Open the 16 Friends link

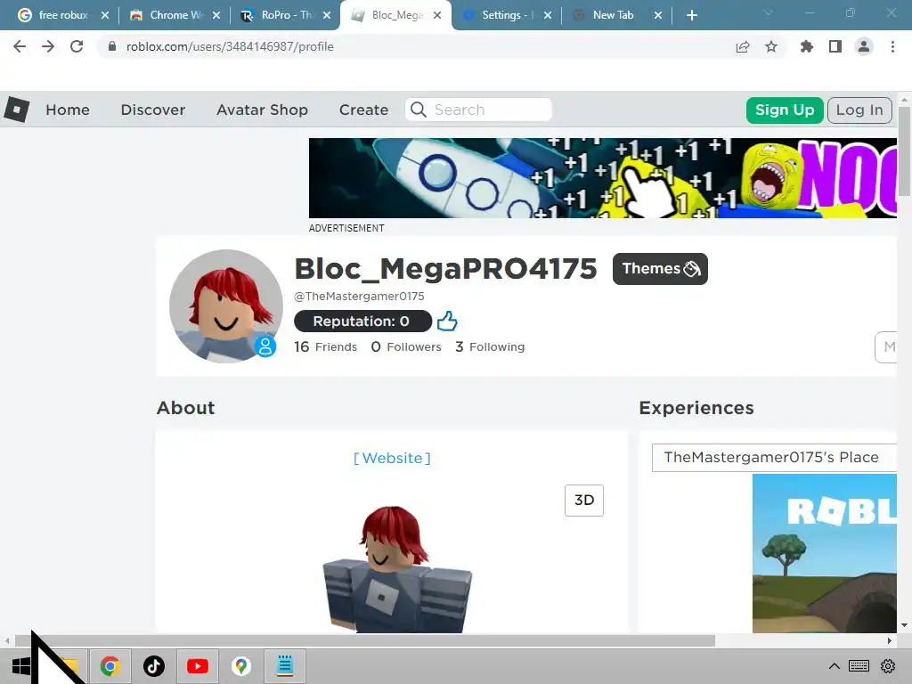click(x=325, y=346)
